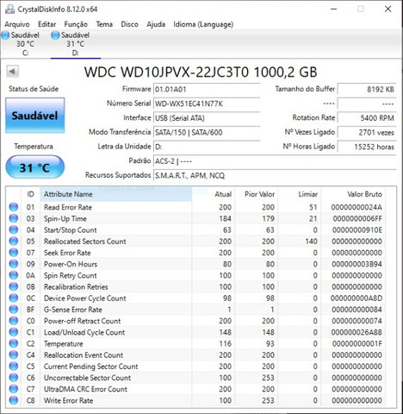Click the status orb for Temperature attribute
The image size is (403, 414).
tap(14, 343)
